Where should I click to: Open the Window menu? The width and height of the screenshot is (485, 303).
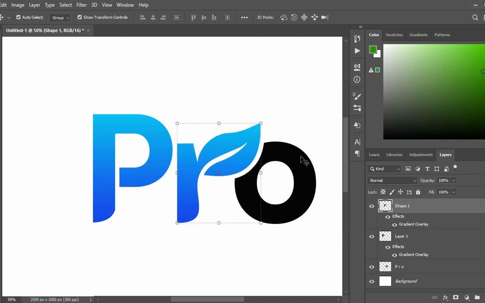pos(125,5)
